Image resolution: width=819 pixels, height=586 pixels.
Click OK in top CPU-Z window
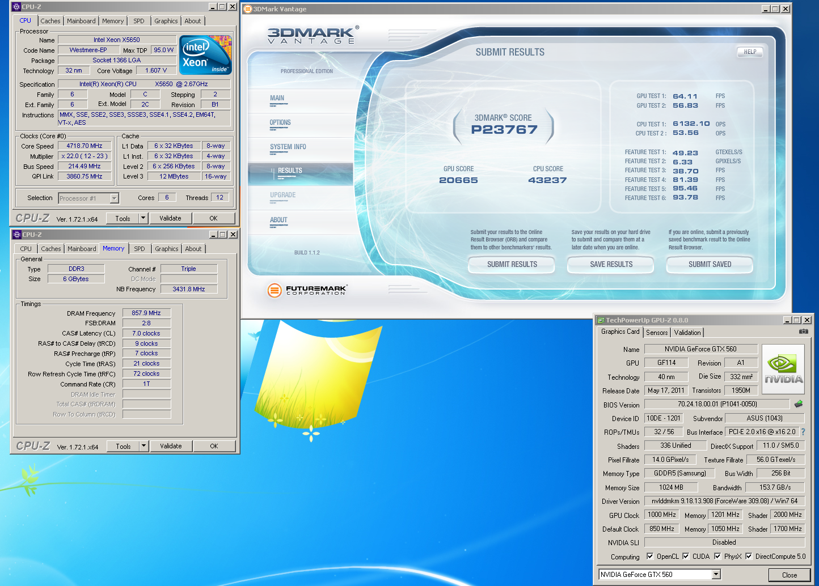(x=213, y=218)
